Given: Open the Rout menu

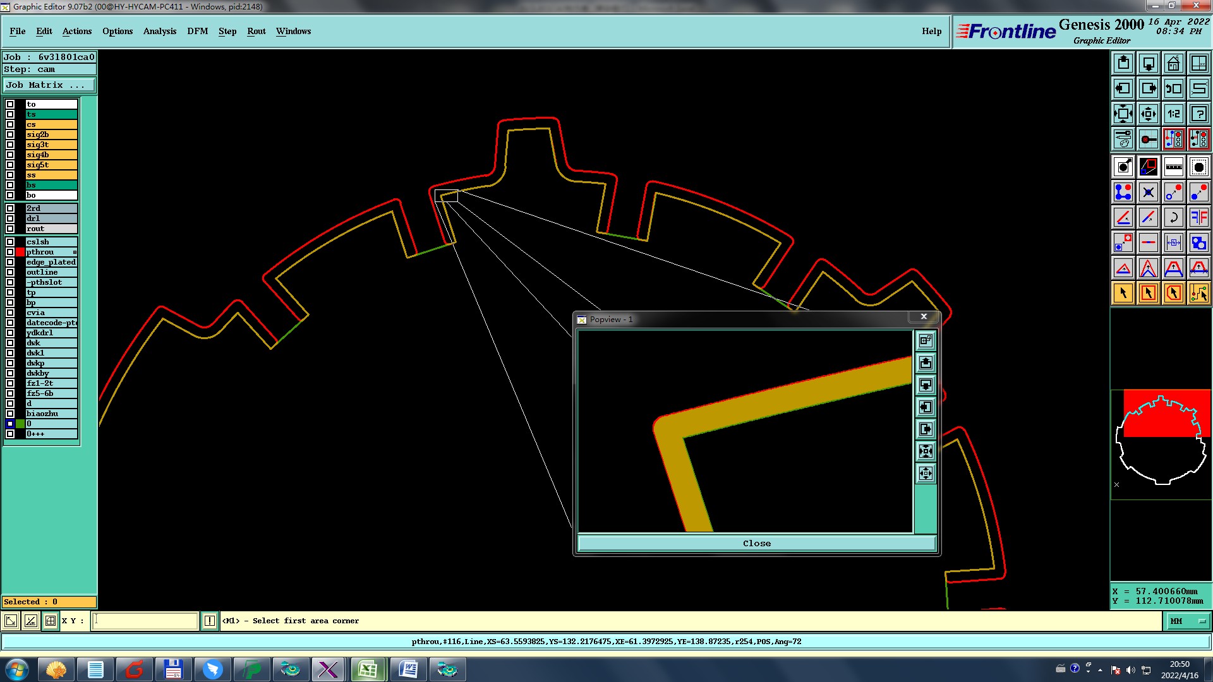Looking at the screenshot, I should pyautogui.click(x=256, y=31).
